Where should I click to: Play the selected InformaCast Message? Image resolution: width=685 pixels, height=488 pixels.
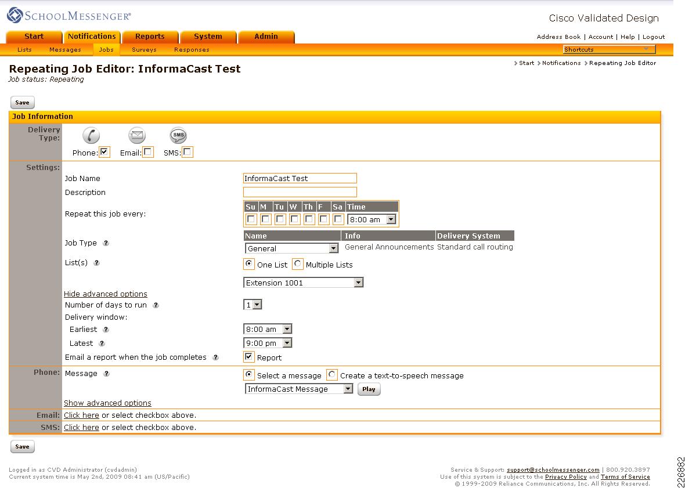[x=369, y=389]
